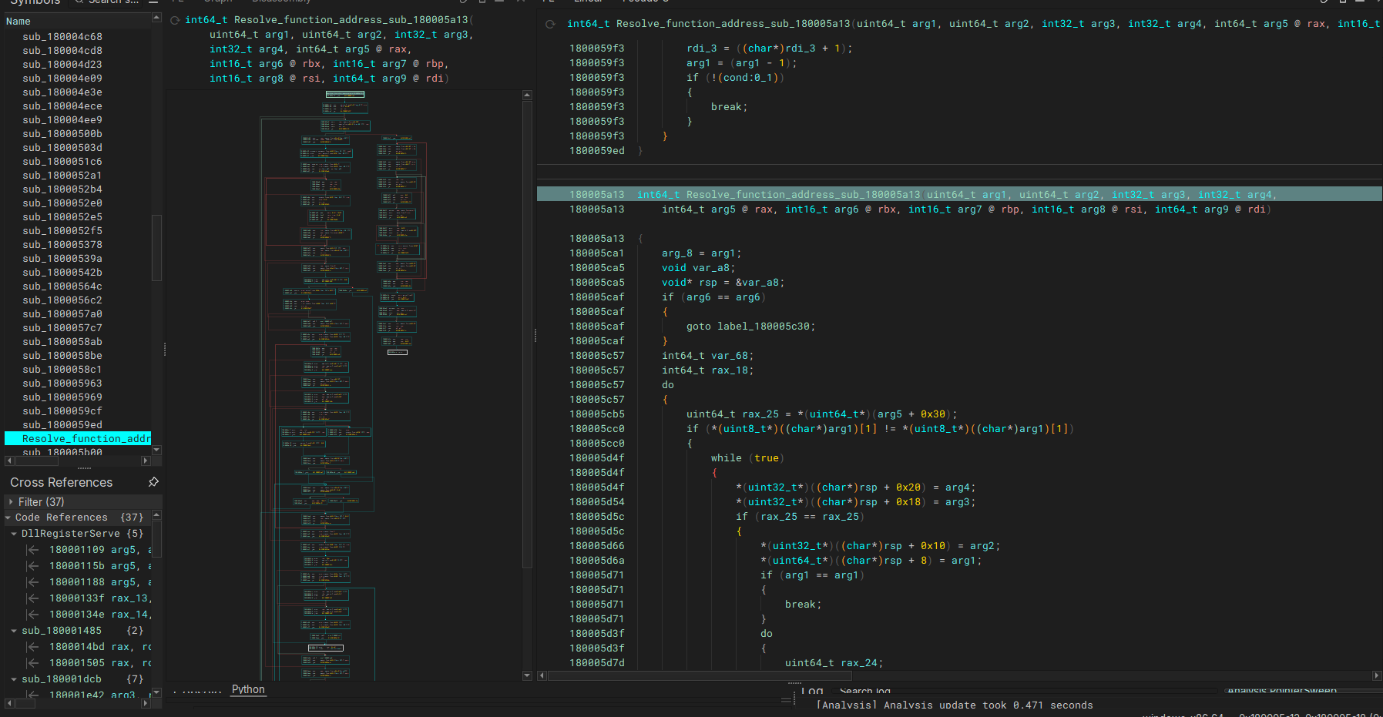Click symbols list vertical scrollbar thumb

click(156, 248)
